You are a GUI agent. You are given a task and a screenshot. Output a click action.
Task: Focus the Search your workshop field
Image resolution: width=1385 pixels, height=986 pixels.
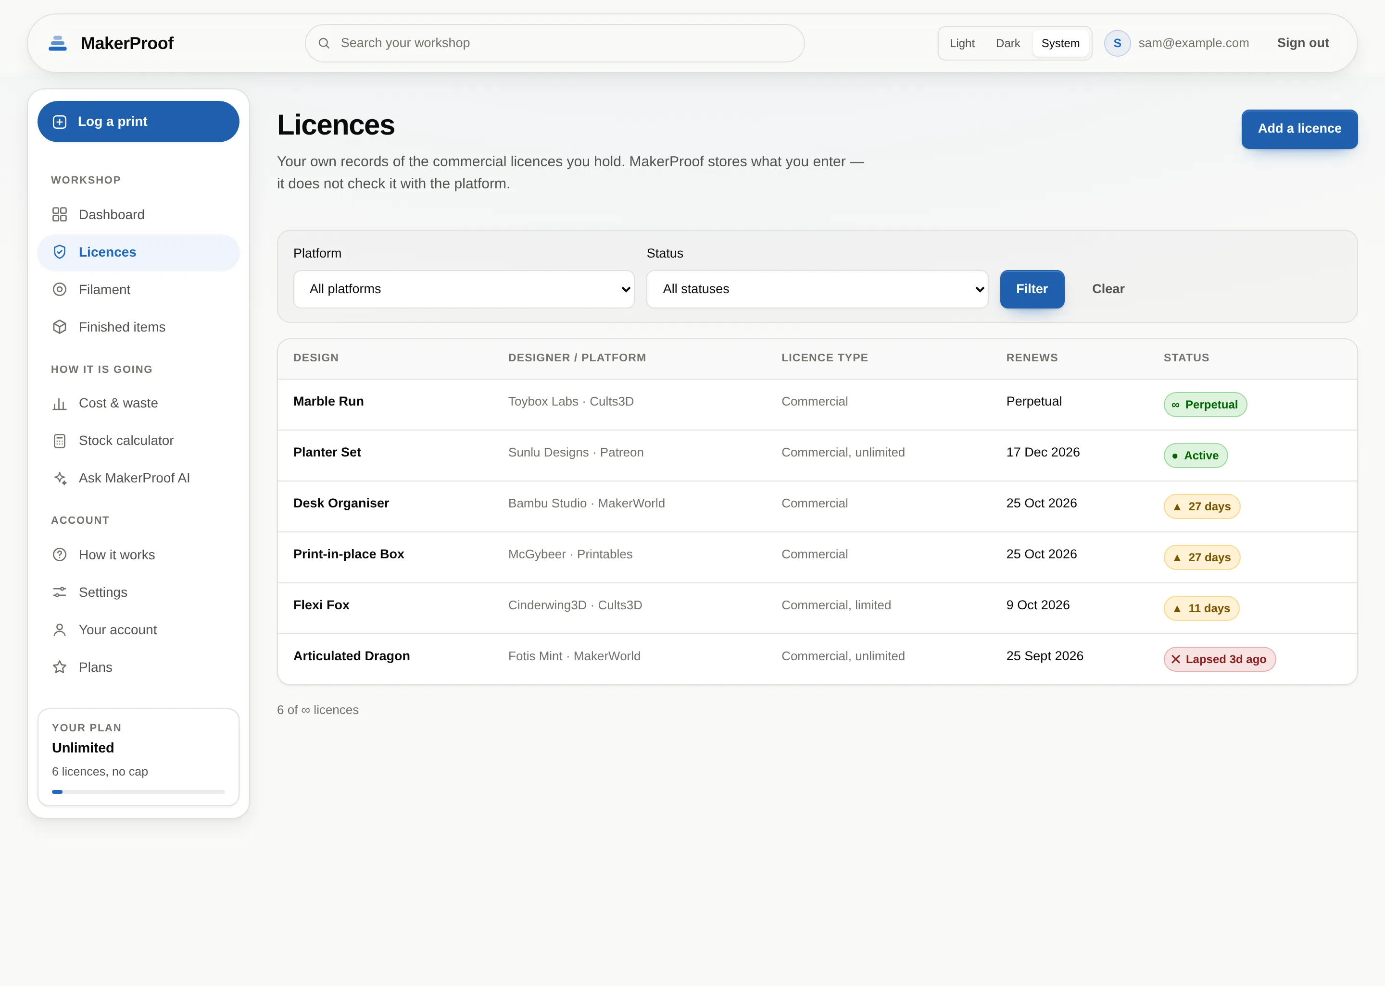point(554,43)
